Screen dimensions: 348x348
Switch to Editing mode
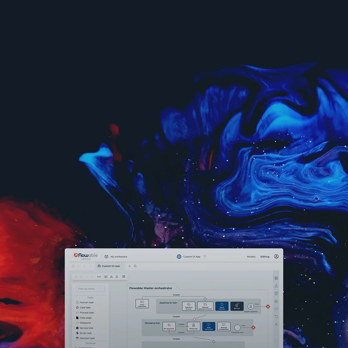pyautogui.click(x=265, y=256)
